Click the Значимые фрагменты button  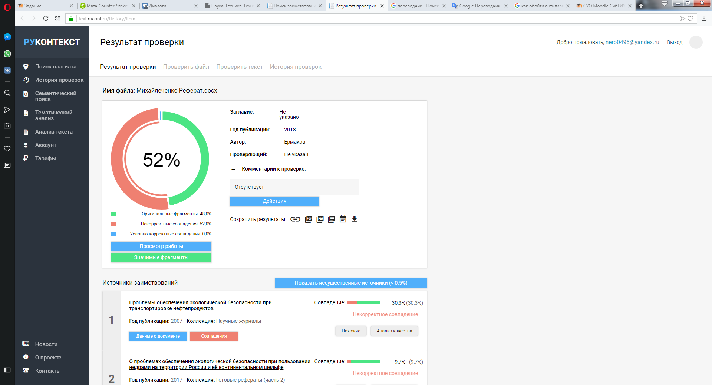coord(161,257)
